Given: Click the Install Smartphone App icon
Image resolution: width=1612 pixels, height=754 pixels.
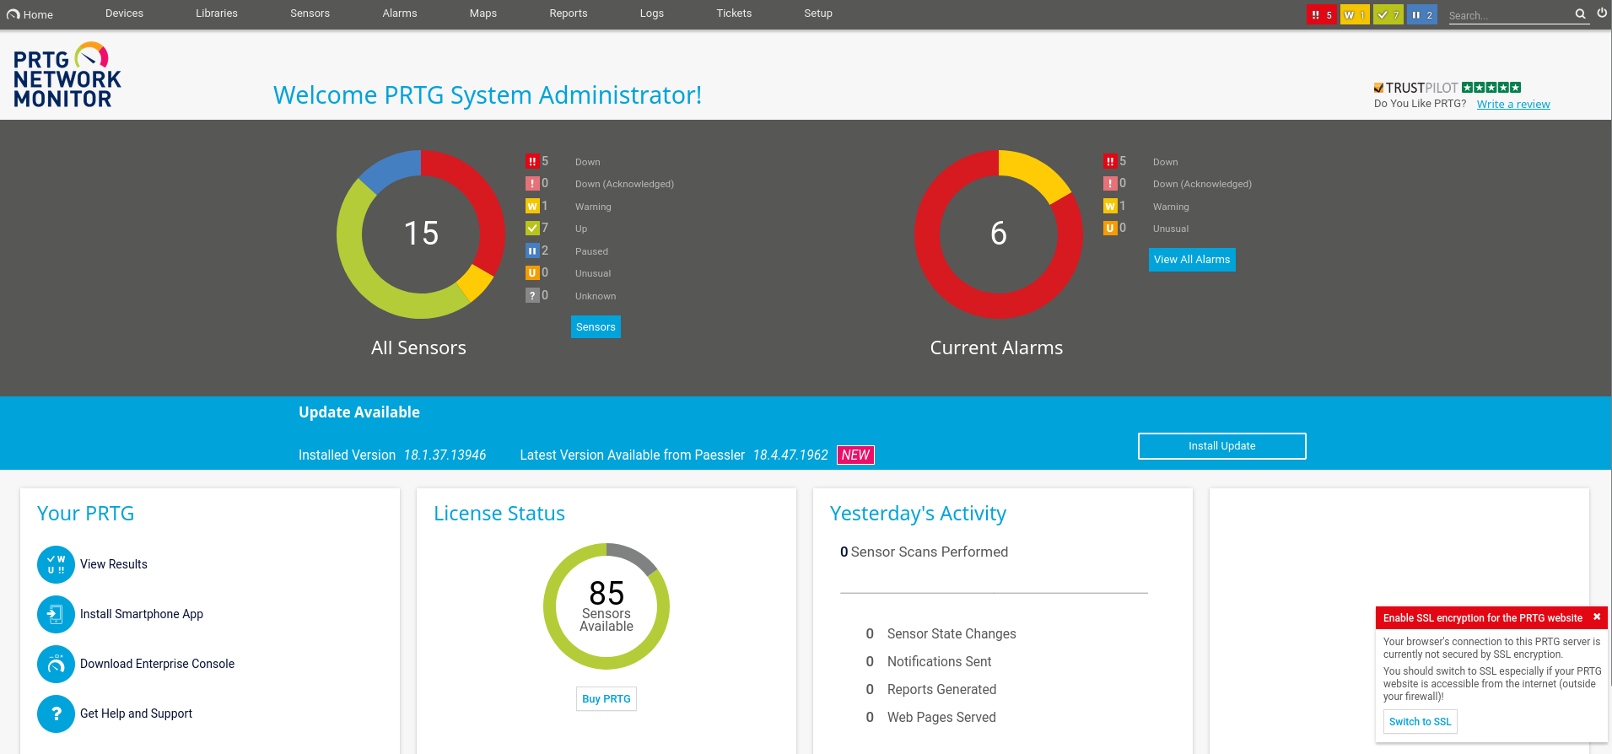Looking at the screenshot, I should click(x=56, y=614).
